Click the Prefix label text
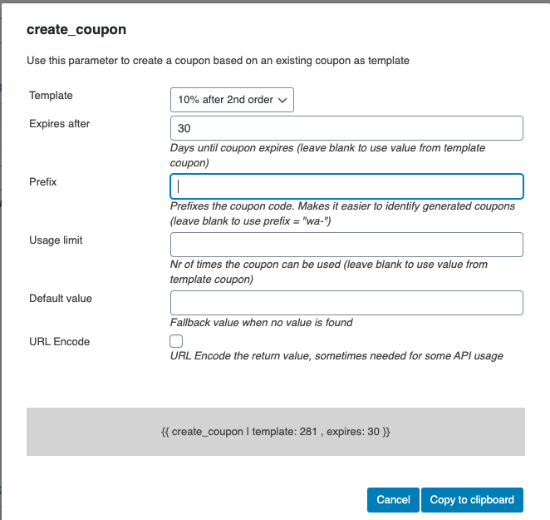This screenshot has height=520, width=550. coord(43,182)
